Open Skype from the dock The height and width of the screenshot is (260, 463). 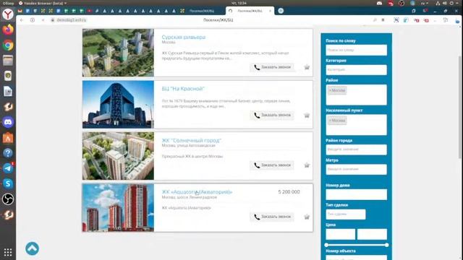pos(8,183)
